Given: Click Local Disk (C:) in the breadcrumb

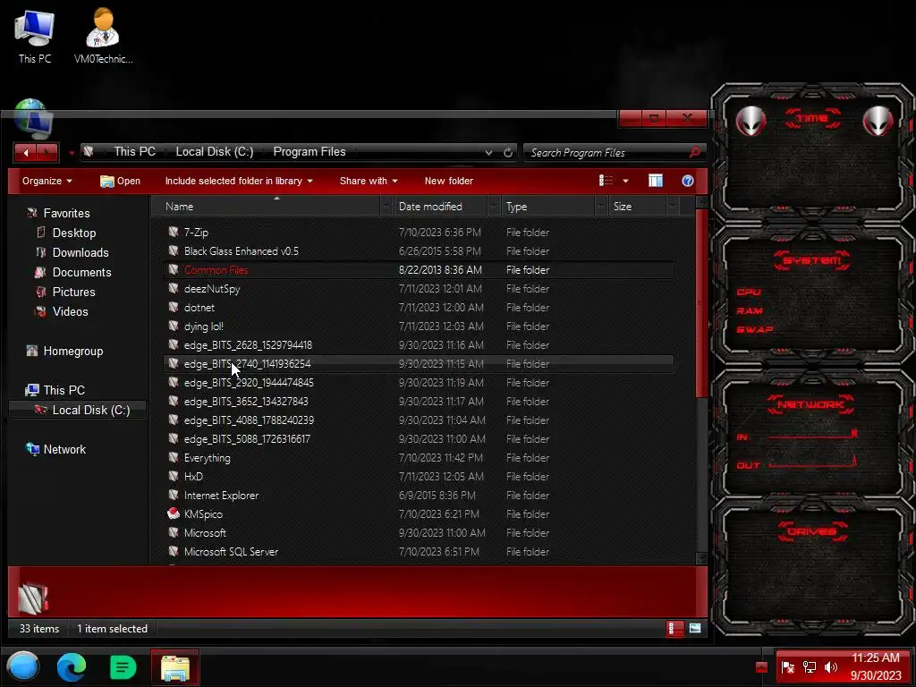Looking at the screenshot, I should point(215,152).
